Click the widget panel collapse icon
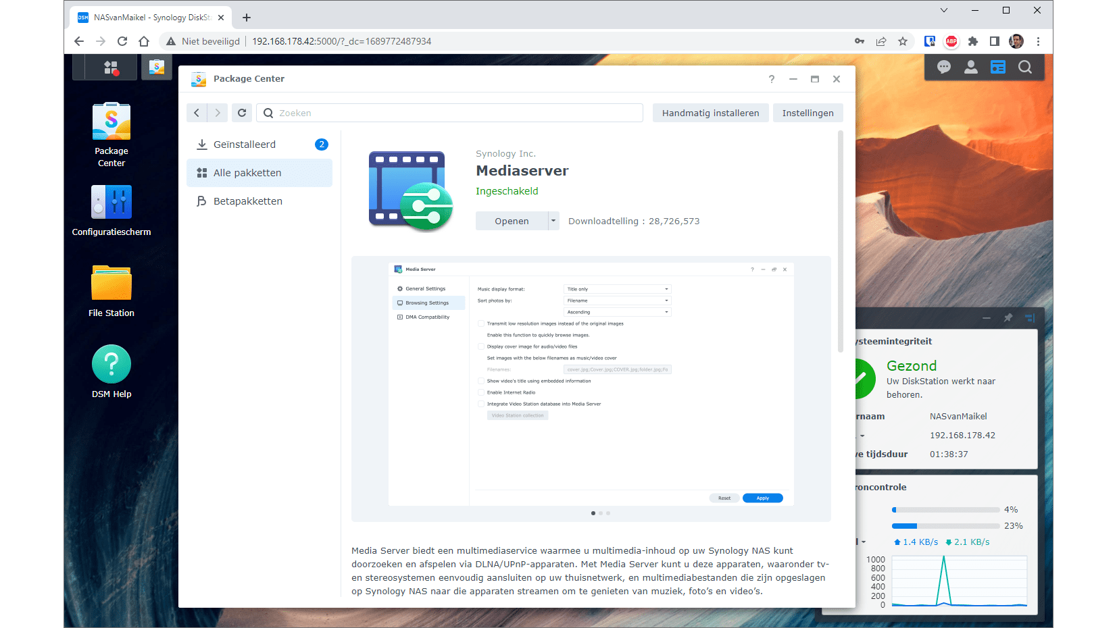 click(1030, 317)
